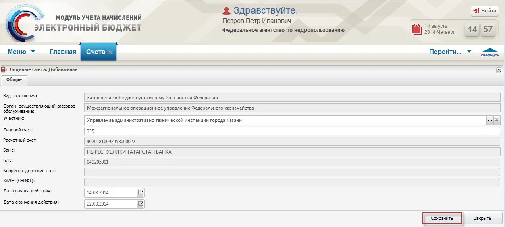Screen dimensions: 505x227
Task: Click the Вид зачисления field
Action: click(292, 98)
